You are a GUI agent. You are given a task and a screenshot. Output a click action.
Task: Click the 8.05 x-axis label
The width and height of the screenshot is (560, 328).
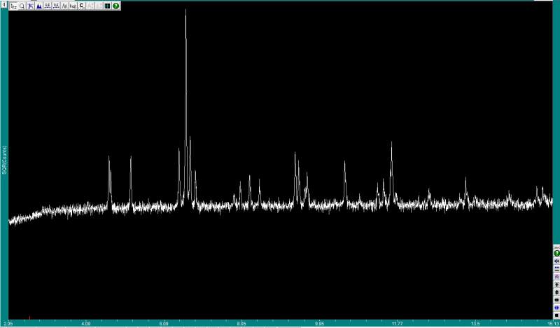pos(241,324)
